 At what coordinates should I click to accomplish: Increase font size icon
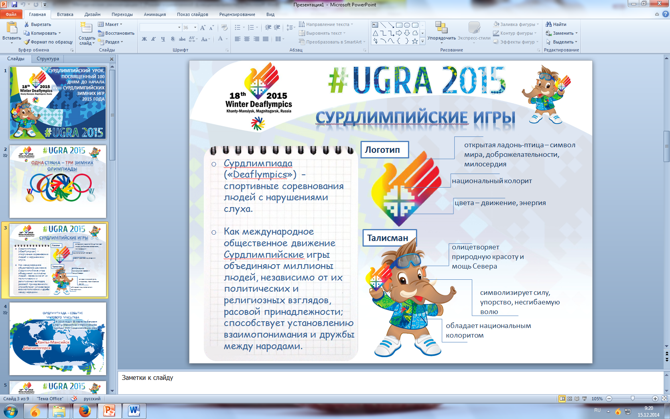click(x=203, y=28)
